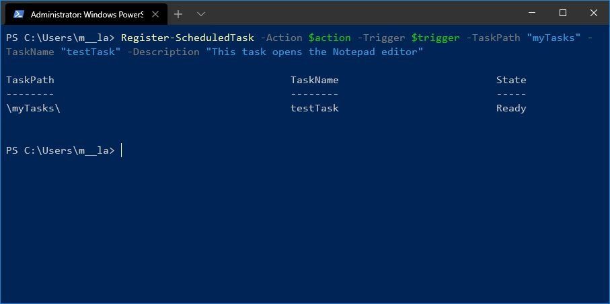
Task: Click the Ready state value
Action: point(511,108)
